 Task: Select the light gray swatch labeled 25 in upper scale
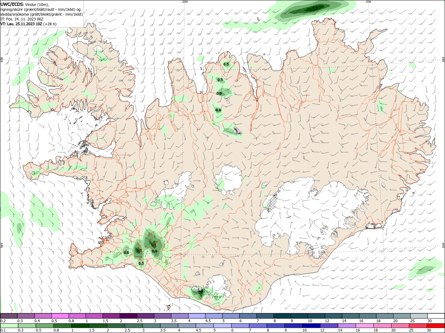pyautogui.click(x=419, y=316)
